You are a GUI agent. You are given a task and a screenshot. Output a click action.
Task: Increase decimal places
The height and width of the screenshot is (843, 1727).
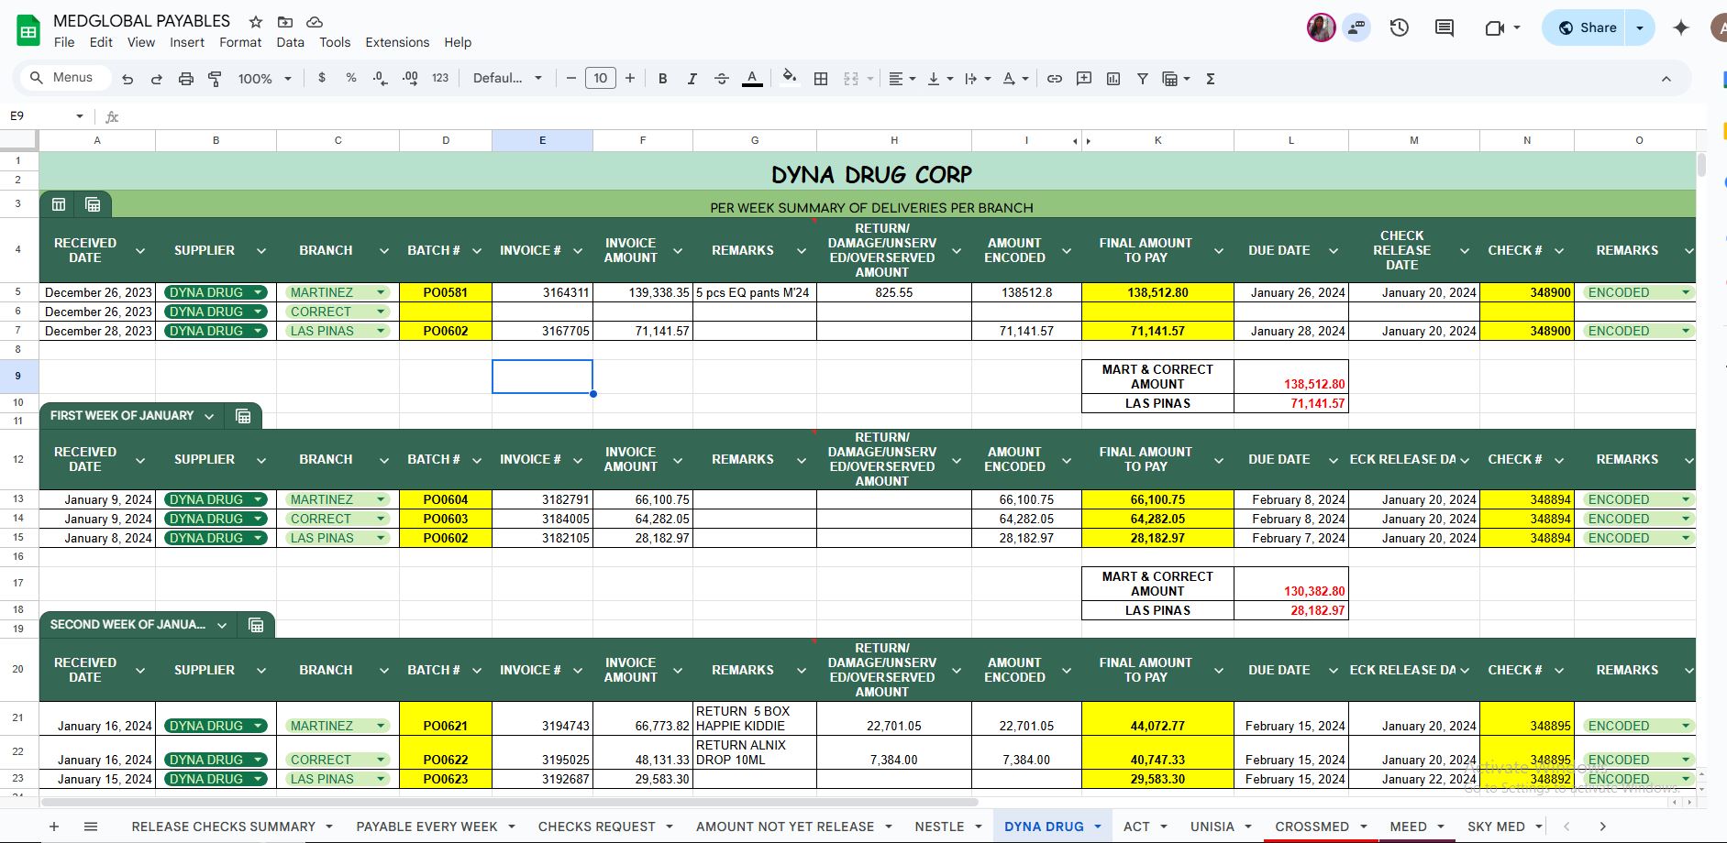coord(410,79)
